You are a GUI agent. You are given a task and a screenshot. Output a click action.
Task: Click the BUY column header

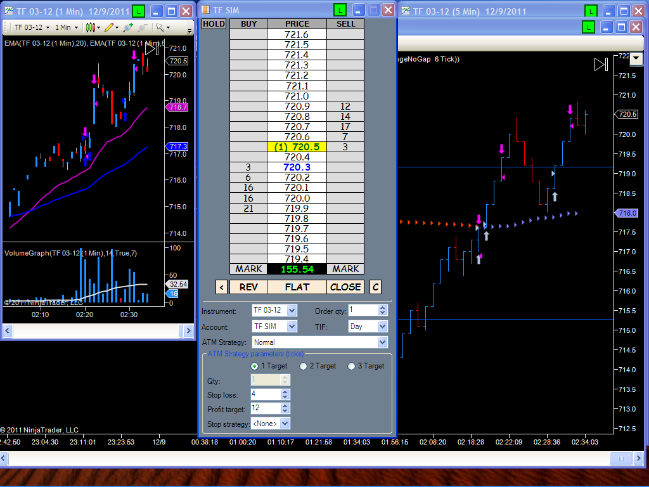(x=248, y=24)
